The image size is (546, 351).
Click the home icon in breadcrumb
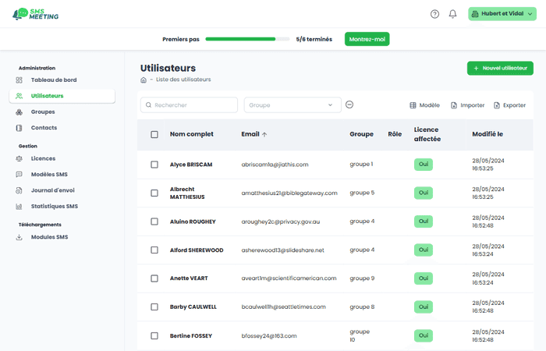click(x=144, y=80)
